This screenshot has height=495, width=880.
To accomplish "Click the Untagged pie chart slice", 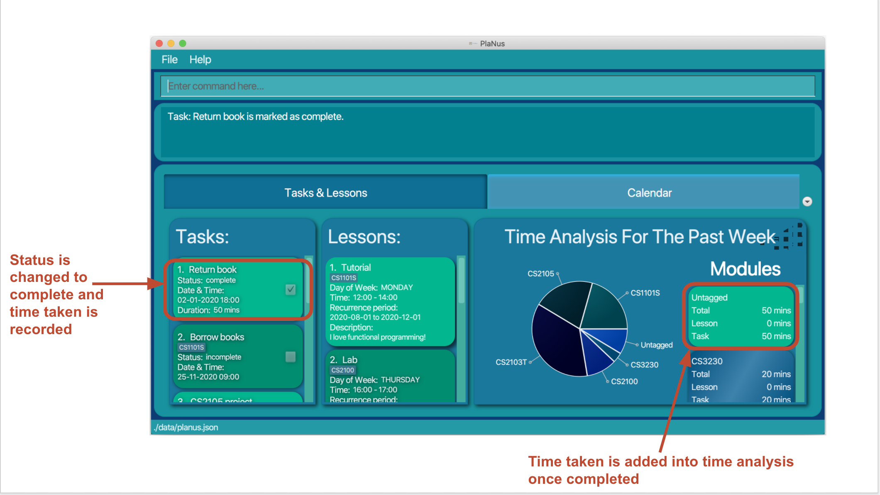I will [612, 337].
